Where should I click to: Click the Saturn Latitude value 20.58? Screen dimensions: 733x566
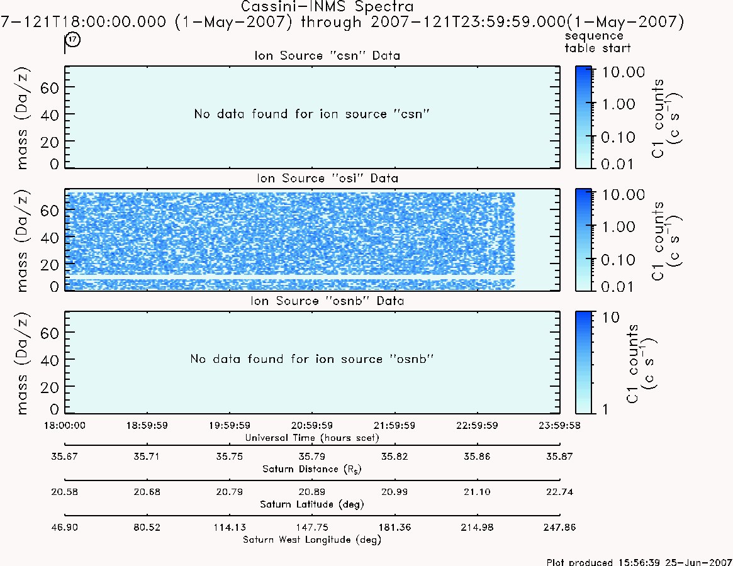click(65, 492)
